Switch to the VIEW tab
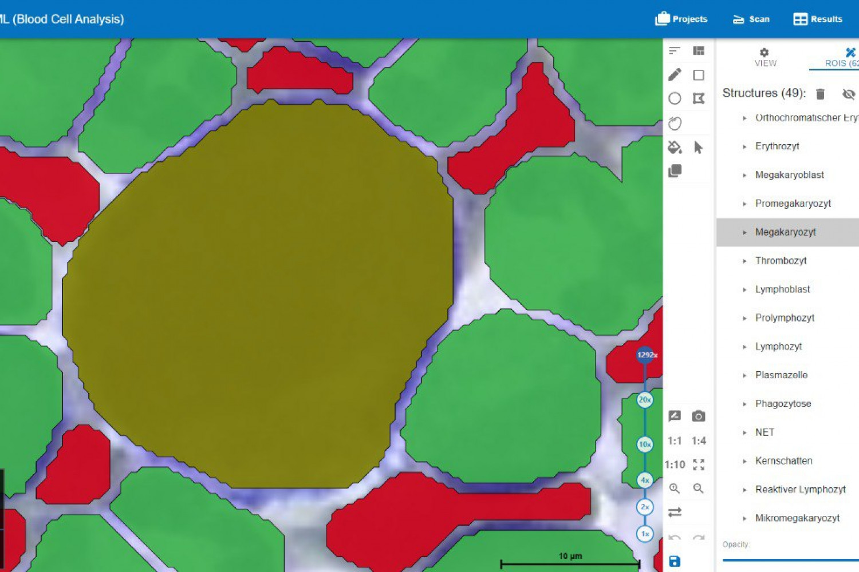 click(x=765, y=58)
